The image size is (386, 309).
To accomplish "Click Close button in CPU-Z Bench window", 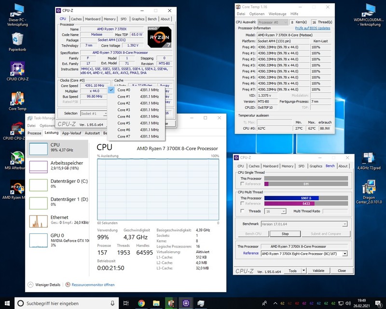I will tap(342, 270).
